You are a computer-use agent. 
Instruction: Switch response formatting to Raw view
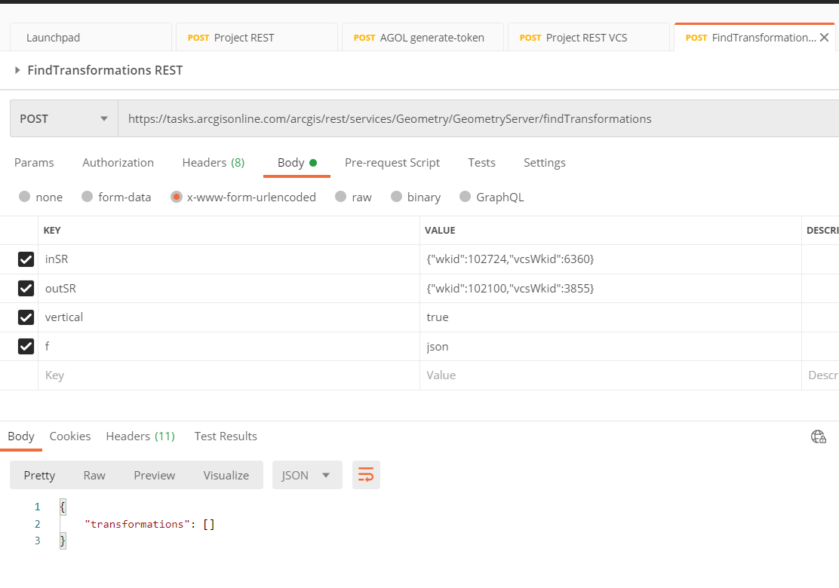94,475
